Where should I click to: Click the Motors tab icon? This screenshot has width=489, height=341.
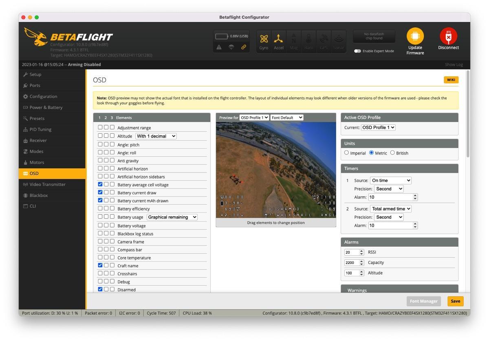click(x=25, y=163)
